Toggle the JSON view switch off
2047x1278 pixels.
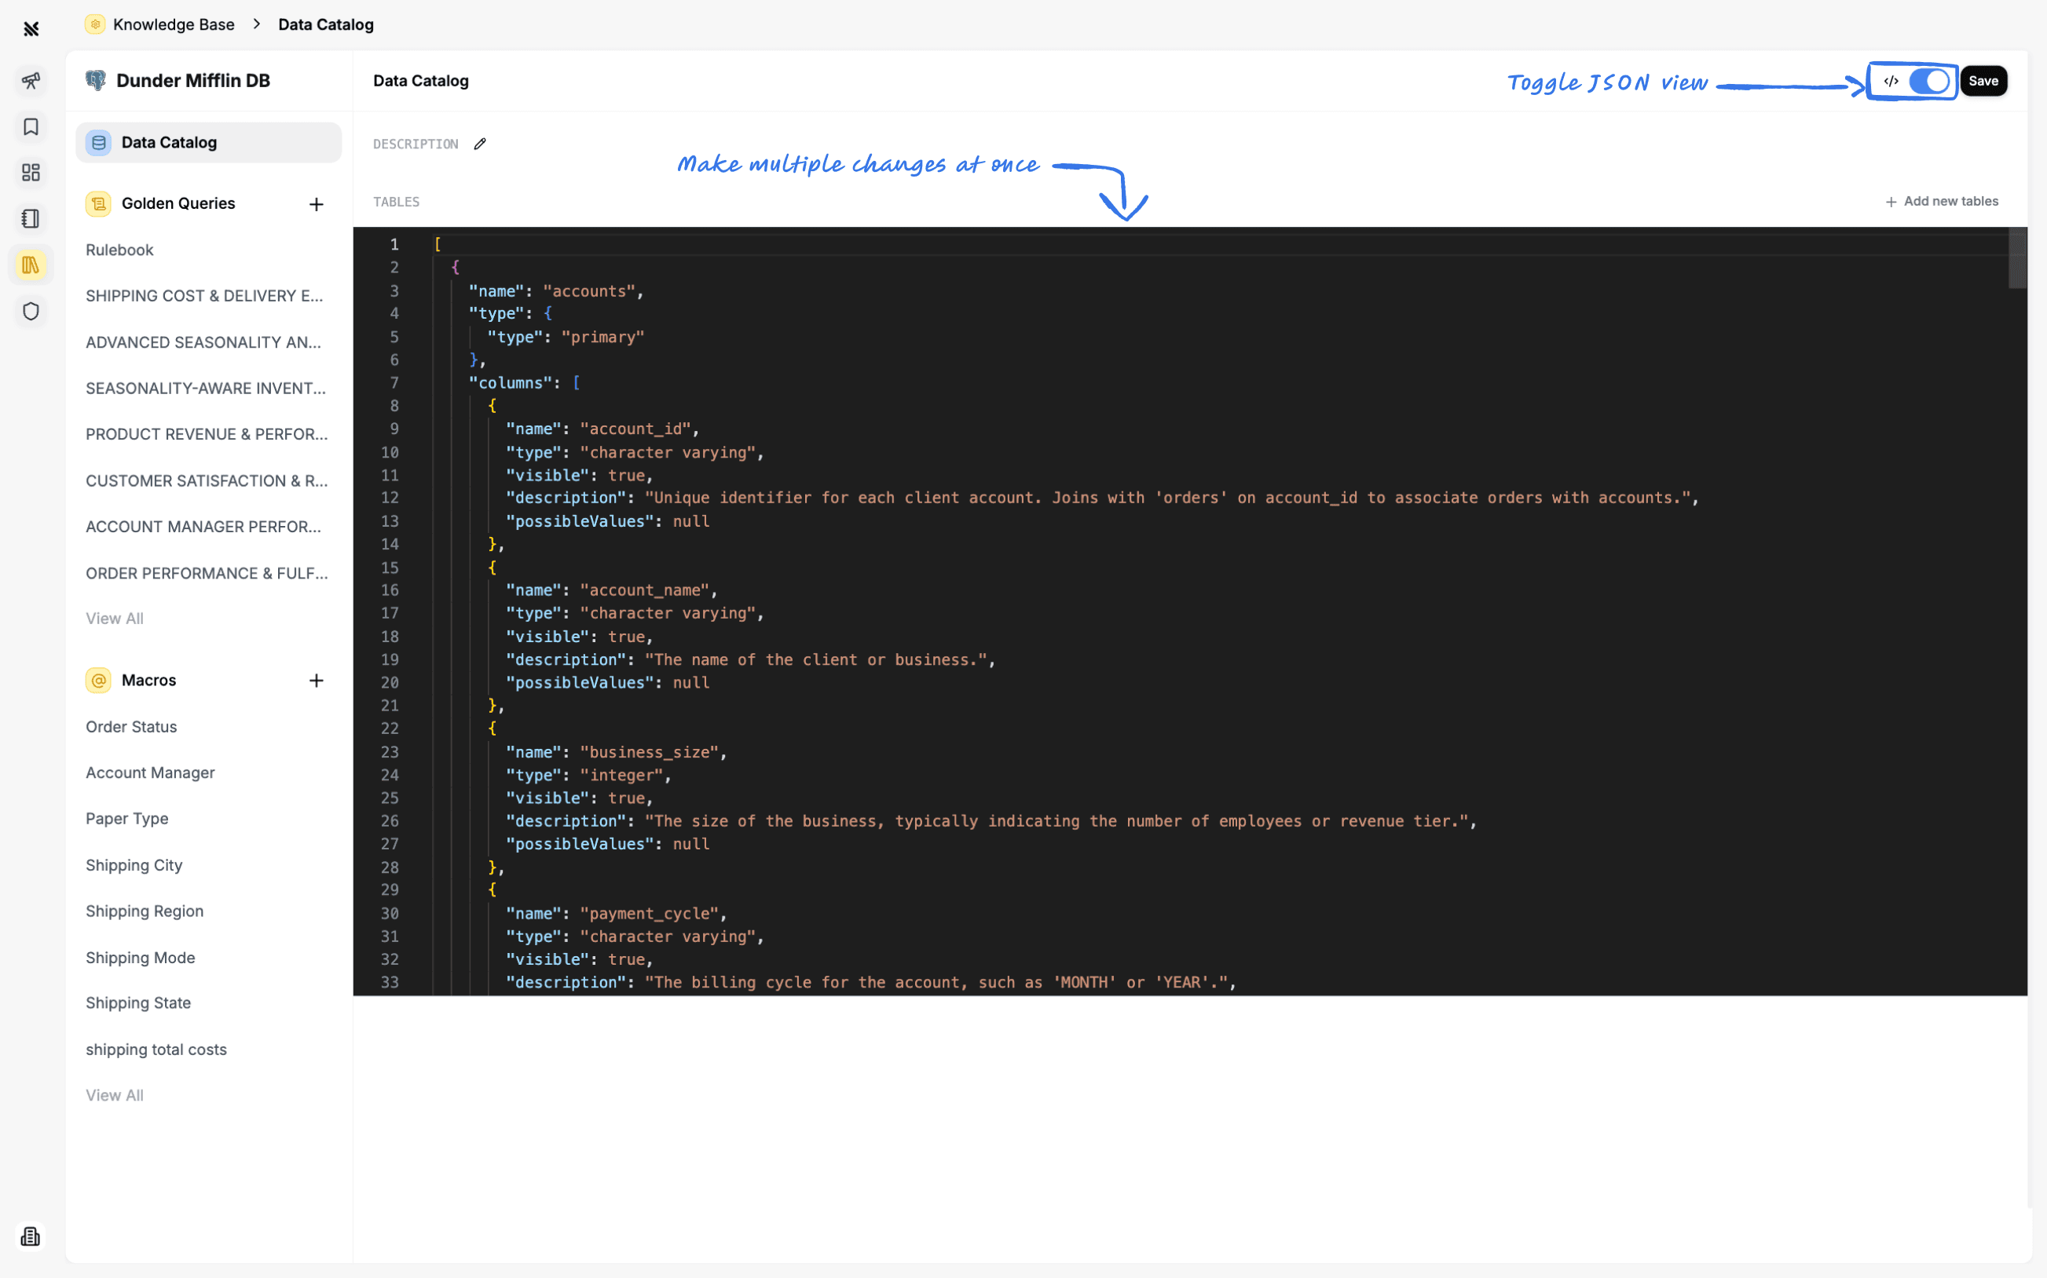point(1928,81)
